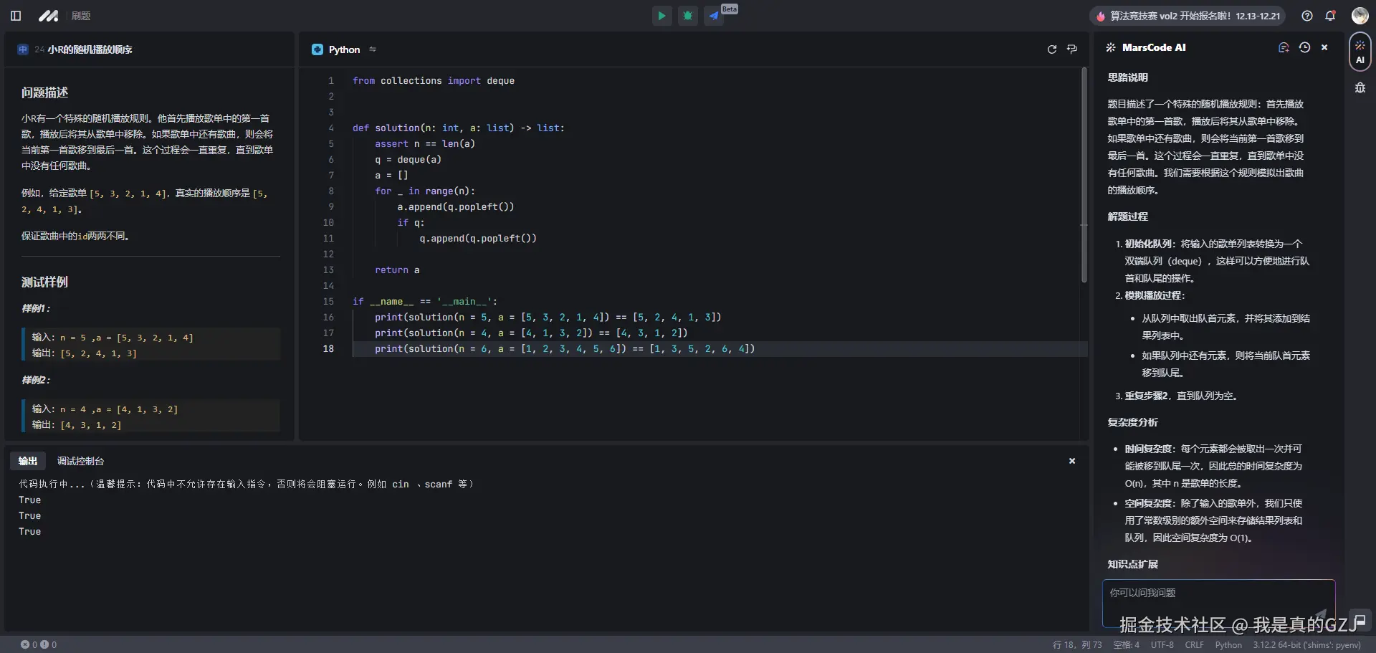View MarsCode AI chat history

[x=1304, y=47]
